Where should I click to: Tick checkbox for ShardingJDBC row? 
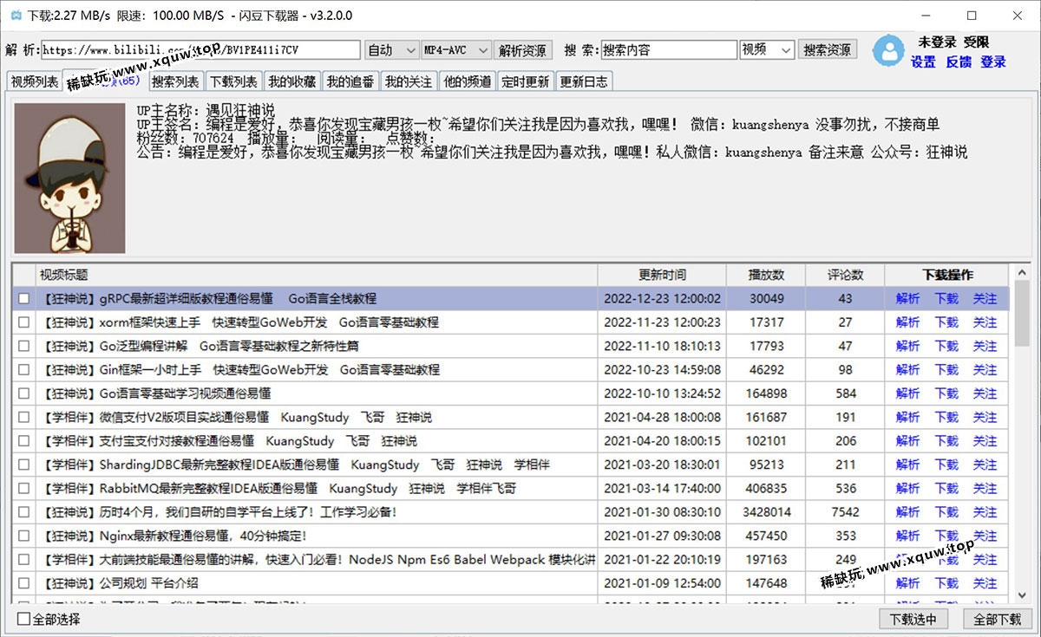click(x=24, y=465)
